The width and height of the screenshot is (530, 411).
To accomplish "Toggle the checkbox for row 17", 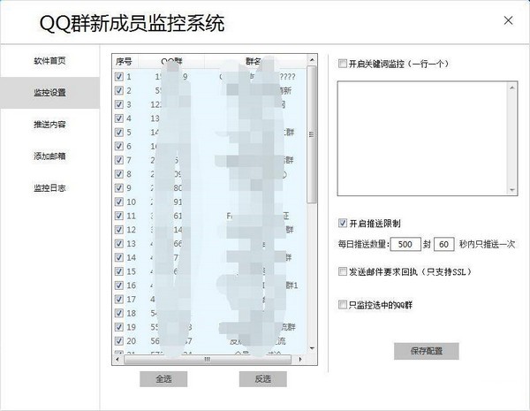I will point(119,299).
